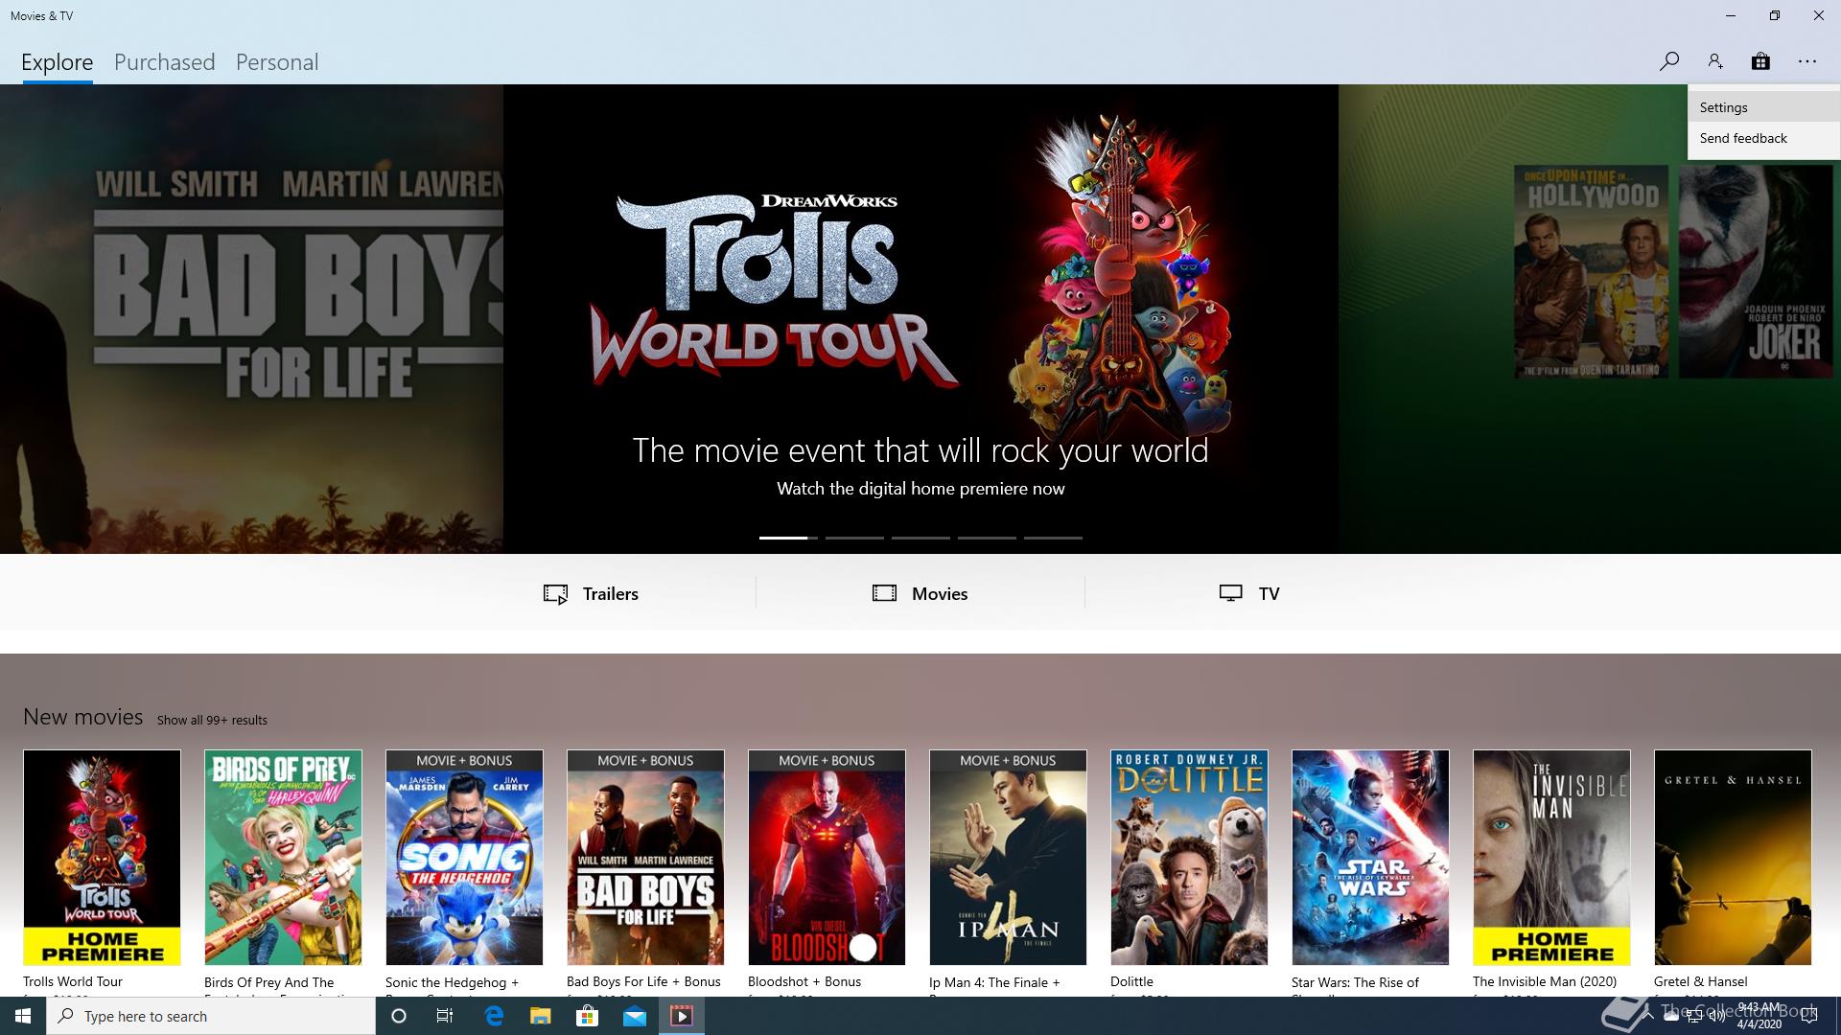Click the Gretel & Hansel title text
The width and height of the screenshot is (1841, 1035).
point(1701,981)
